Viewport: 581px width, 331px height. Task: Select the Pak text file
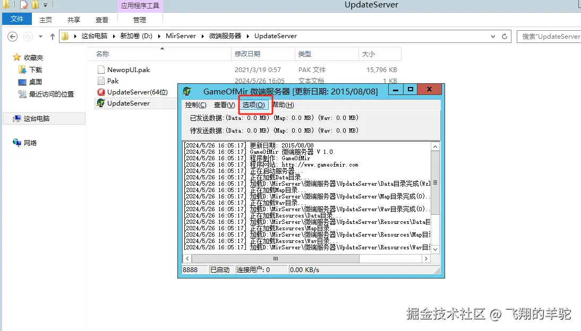point(113,81)
